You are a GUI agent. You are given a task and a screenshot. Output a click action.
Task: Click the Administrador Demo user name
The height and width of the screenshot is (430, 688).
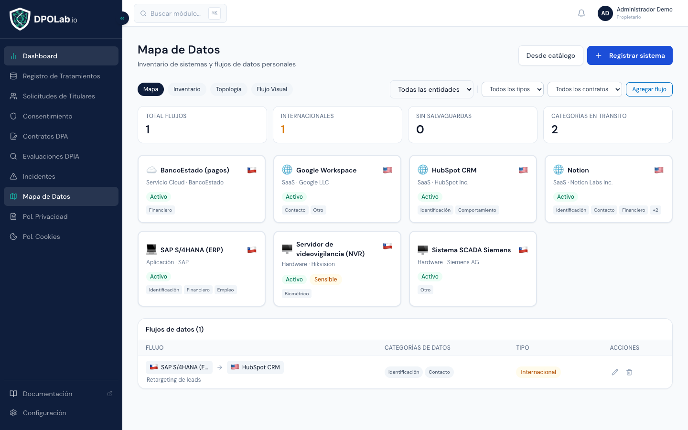click(645, 10)
